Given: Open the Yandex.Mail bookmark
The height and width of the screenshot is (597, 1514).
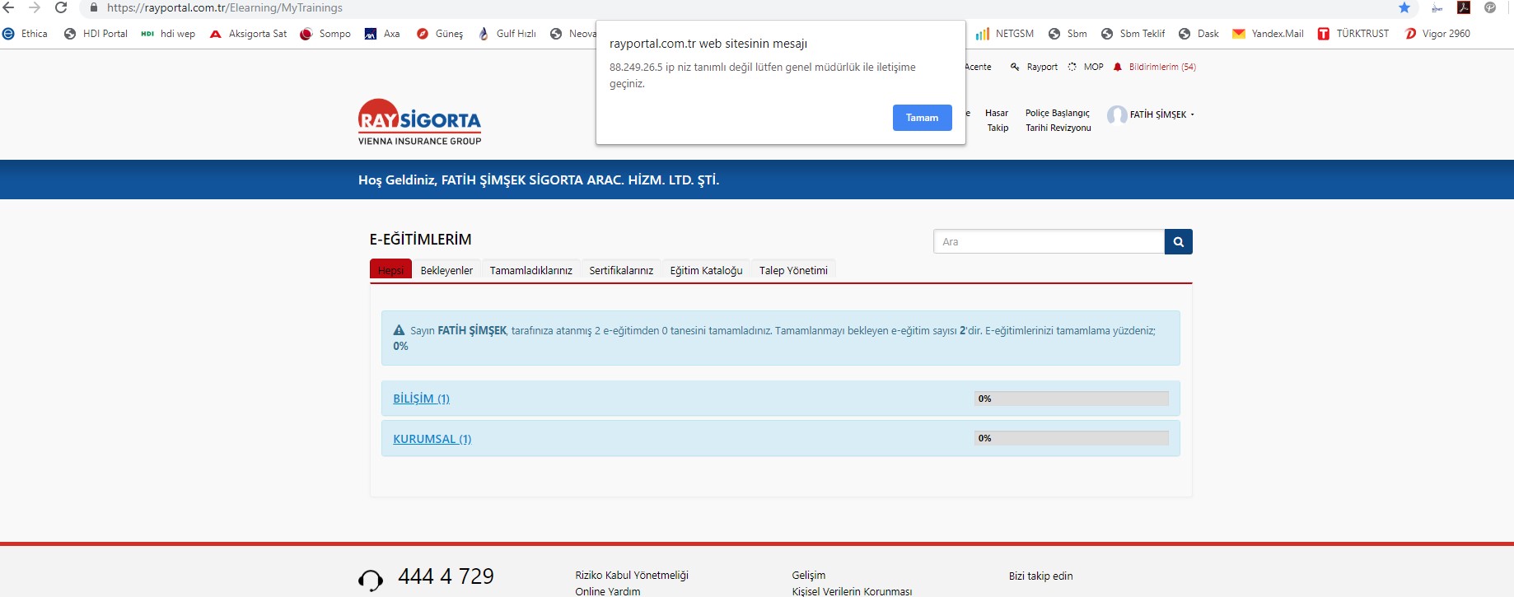Looking at the screenshot, I should [x=1268, y=34].
